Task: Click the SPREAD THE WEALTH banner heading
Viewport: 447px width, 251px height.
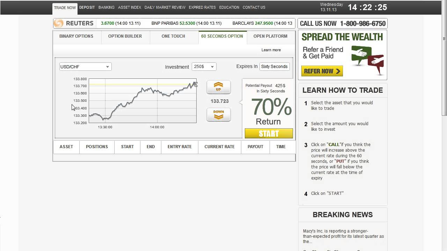Action: (x=342, y=37)
